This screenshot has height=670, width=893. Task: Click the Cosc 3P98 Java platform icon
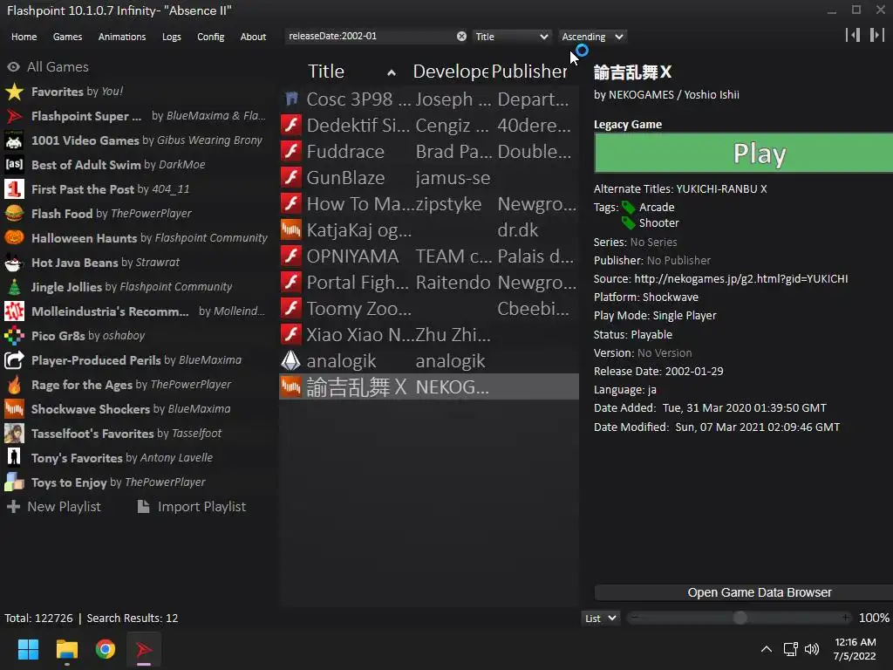(x=291, y=99)
